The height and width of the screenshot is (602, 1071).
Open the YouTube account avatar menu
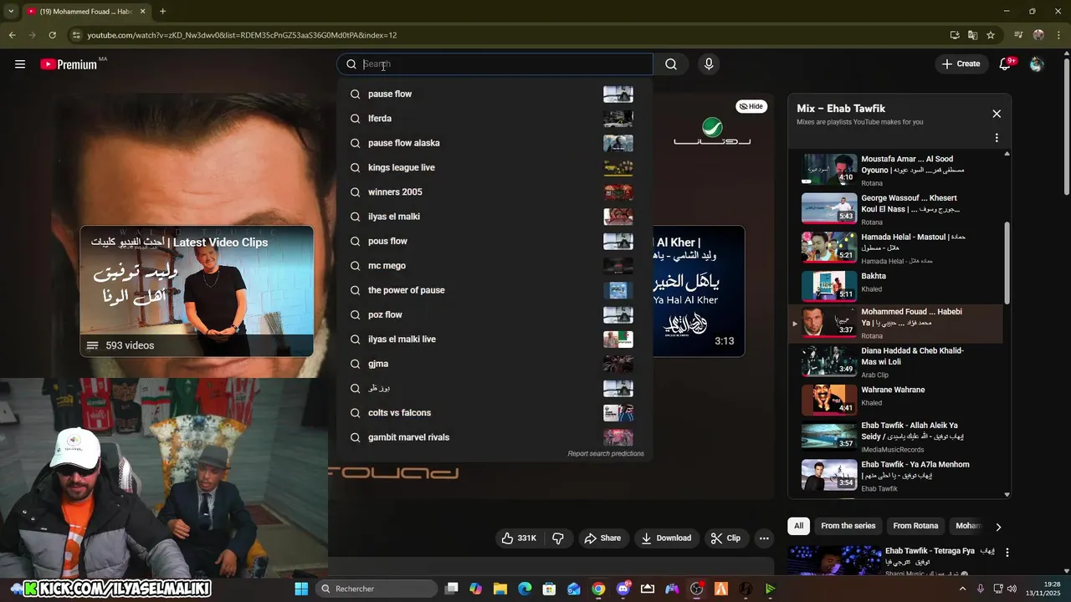(x=1037, y=64)
